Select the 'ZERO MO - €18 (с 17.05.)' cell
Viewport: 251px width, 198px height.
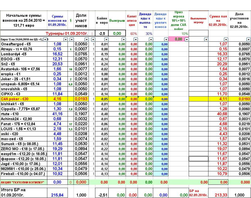[x=24, y=149]
